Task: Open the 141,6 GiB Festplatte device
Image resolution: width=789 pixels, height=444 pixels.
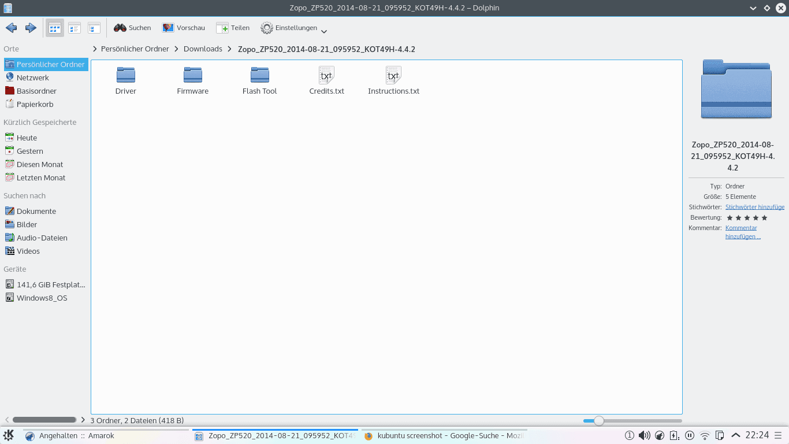Action: pyautogui.click(x=46, y=284)
